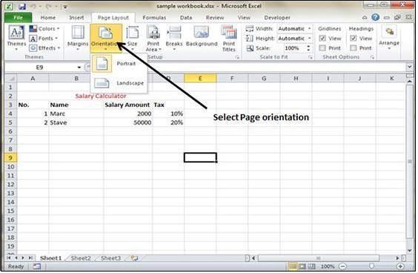Switch to the Formulas tab
The width and height of the screenshot is (418, 273).
pos(154,18)
